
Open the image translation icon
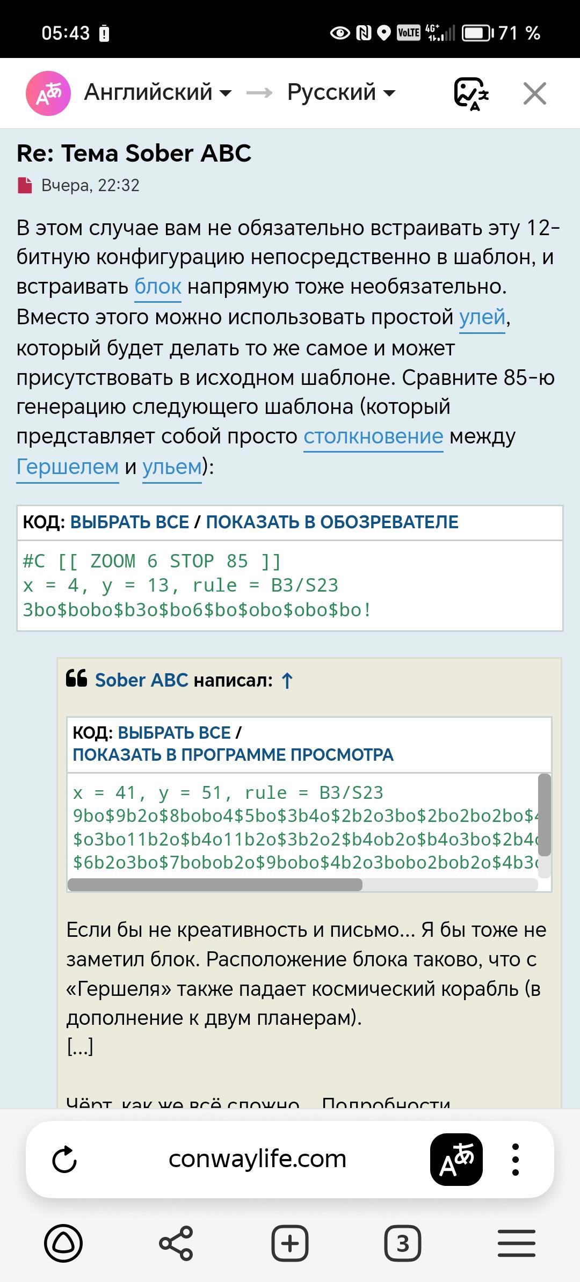point(471,93)
